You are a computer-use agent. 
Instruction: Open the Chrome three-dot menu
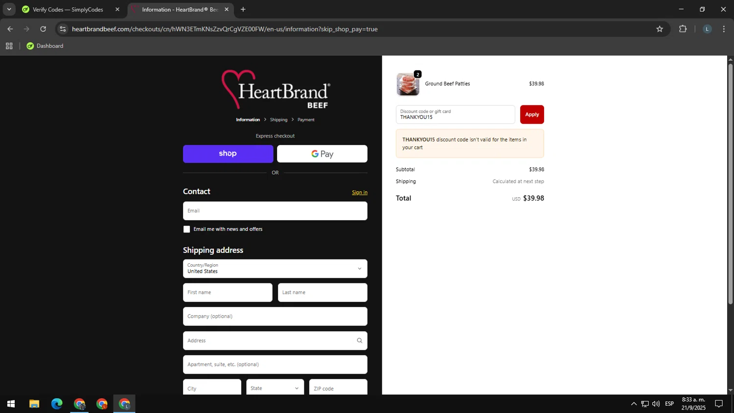tap(724, 29)
